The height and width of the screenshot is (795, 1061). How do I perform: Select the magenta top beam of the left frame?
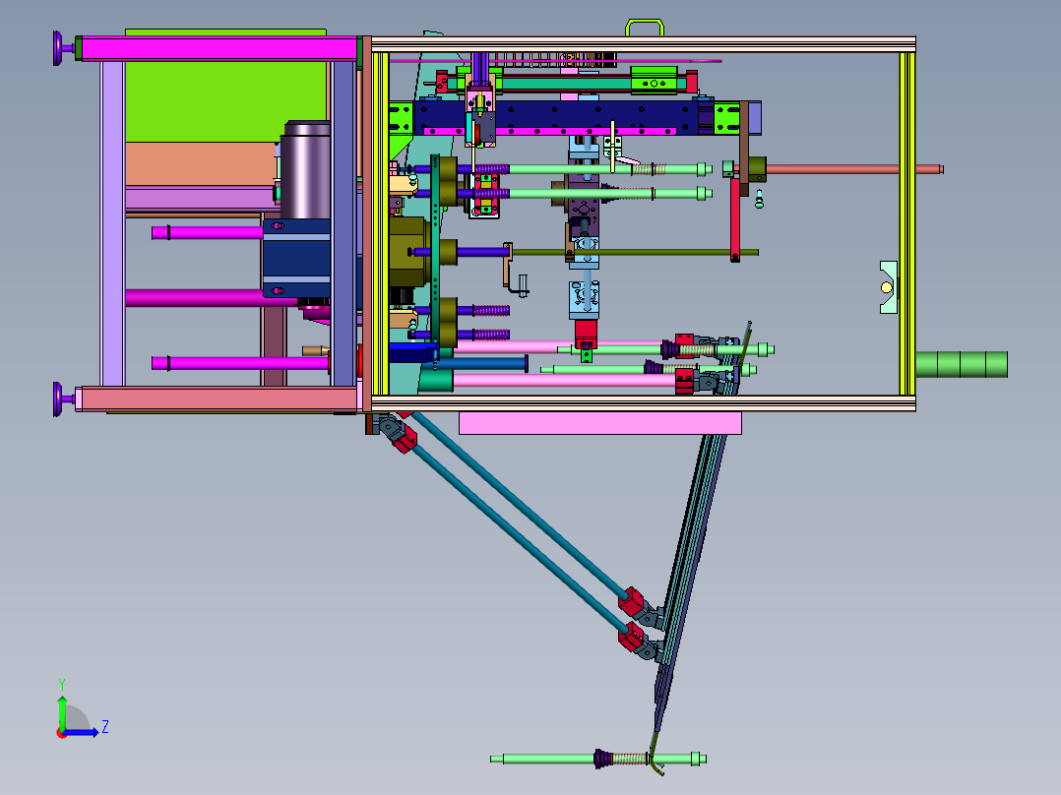tap(219, 49)
